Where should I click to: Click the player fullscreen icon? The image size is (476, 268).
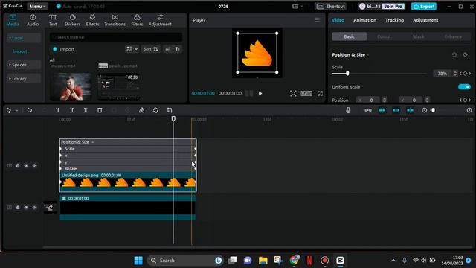[321, 94]
